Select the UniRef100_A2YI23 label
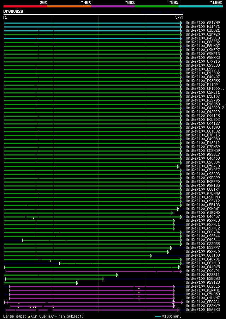Screen dimensions: 226x319 (203, 282)
